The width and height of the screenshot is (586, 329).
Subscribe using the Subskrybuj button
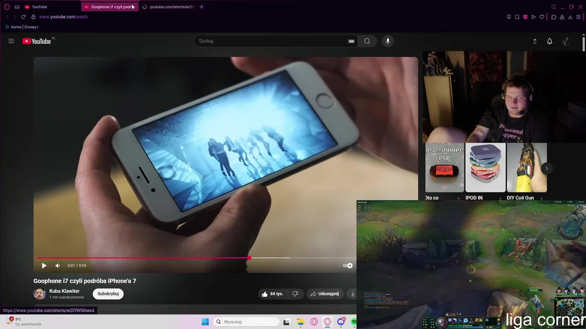point(108,294)
